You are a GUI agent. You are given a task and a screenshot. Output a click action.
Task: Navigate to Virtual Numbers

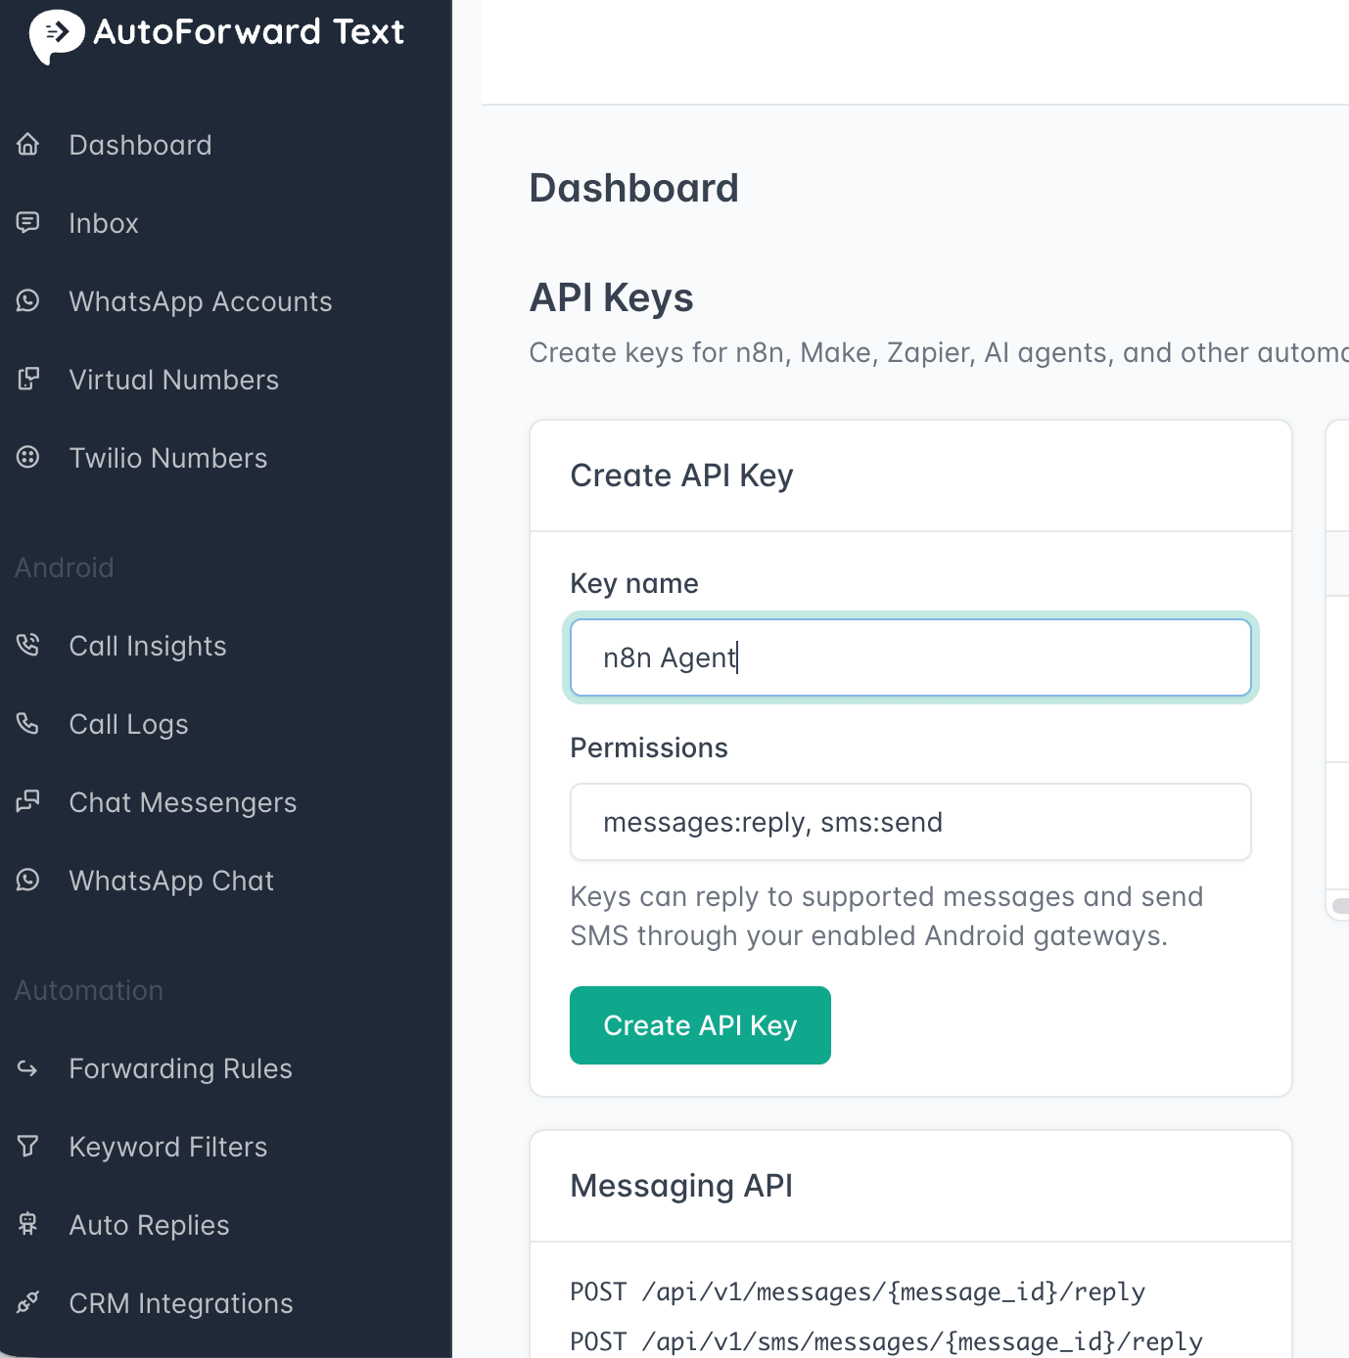(x=174, y=380)
